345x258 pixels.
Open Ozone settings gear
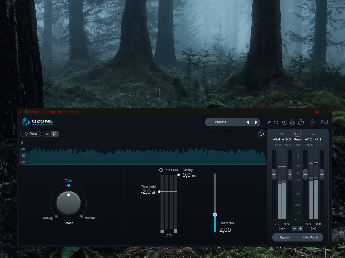[293, 122]
